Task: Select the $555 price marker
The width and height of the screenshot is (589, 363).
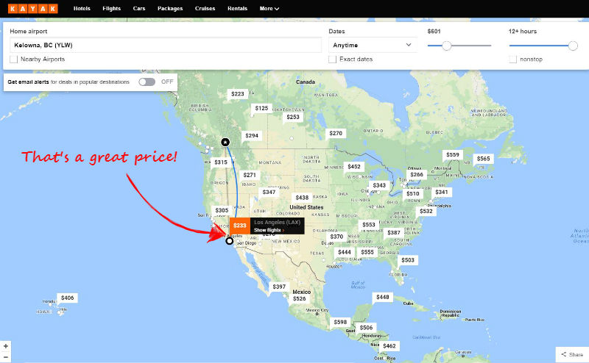Action: pos(367,252)
